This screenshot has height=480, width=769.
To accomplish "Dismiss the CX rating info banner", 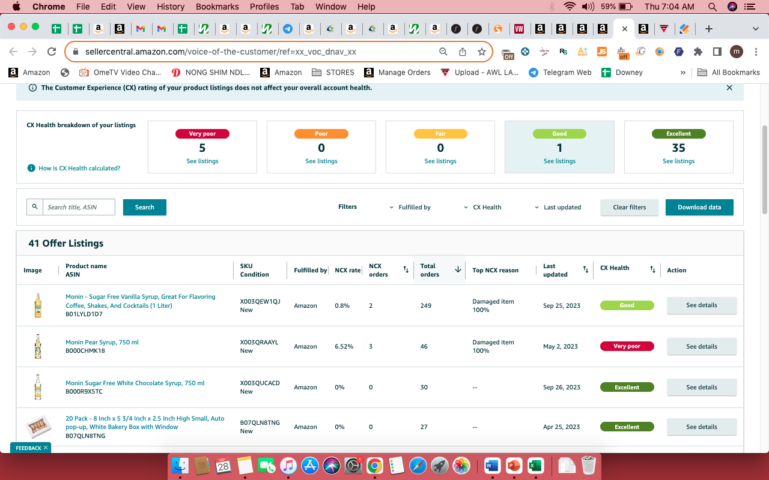I will tap(729, 88).
